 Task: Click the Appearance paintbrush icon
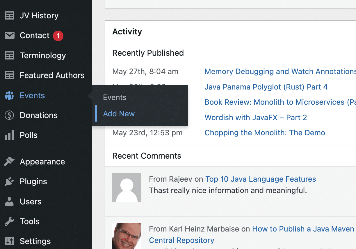coord(9,162)
